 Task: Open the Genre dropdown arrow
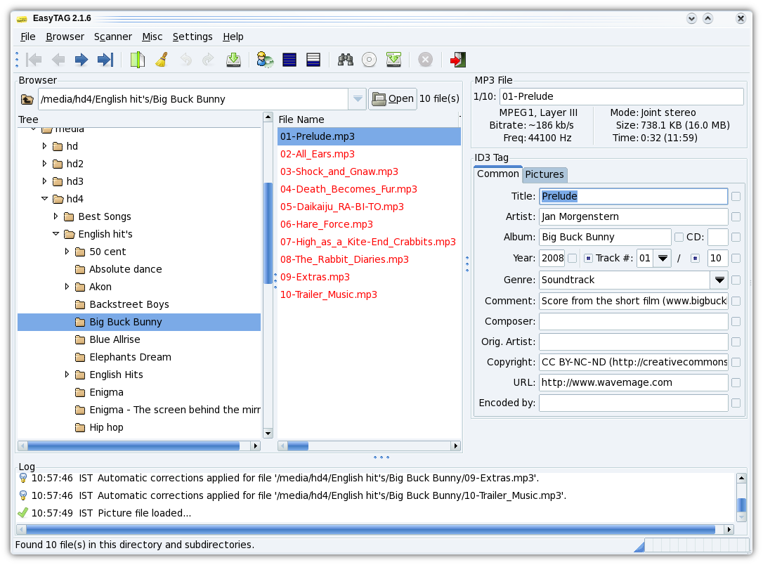pos(719,280)
